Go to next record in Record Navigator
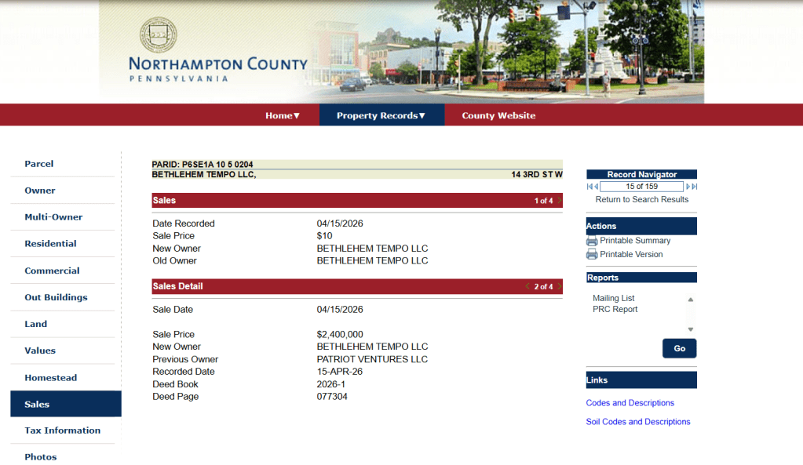The image size is (803, 465). click(x=688, y=187)
